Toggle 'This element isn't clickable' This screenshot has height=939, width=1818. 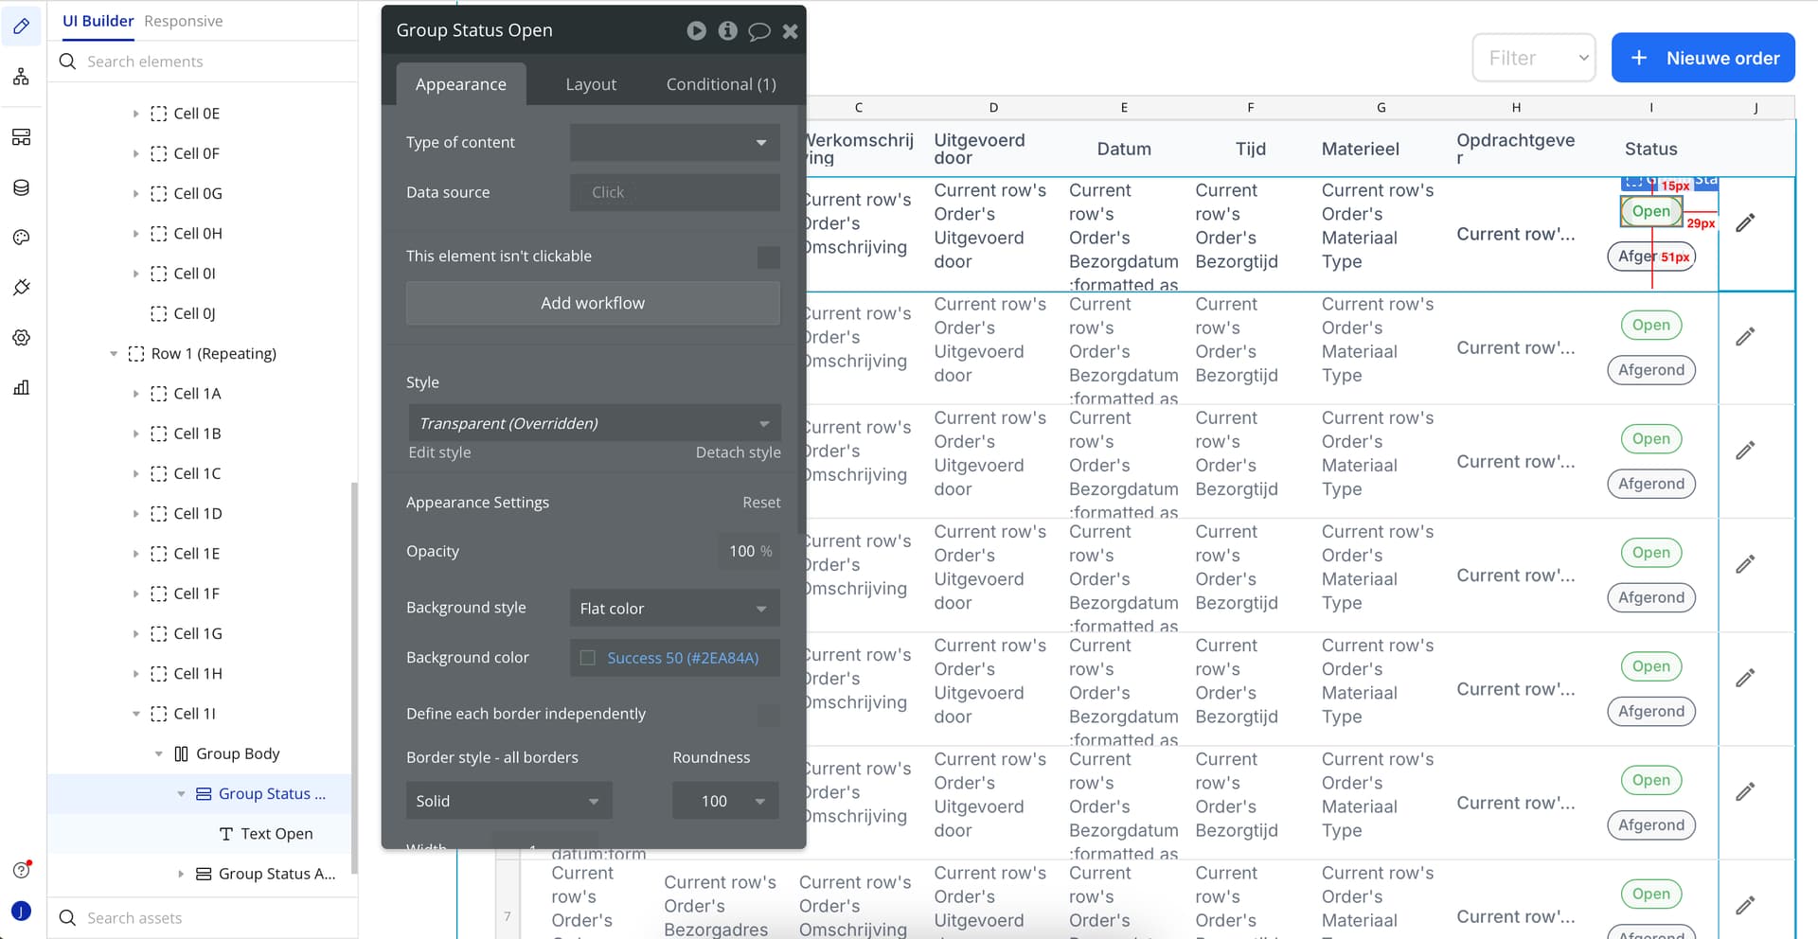(x=768, y=257)
